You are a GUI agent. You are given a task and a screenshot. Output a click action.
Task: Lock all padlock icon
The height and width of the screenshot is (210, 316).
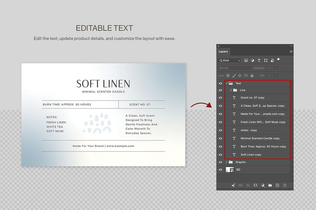tap(252, 76)
